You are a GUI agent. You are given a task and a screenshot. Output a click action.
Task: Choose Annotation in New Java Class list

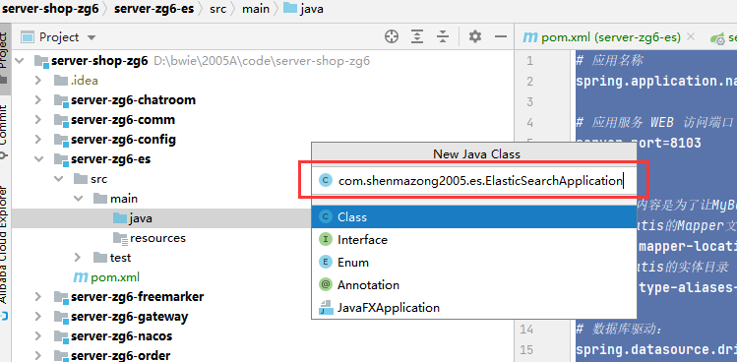474,285
